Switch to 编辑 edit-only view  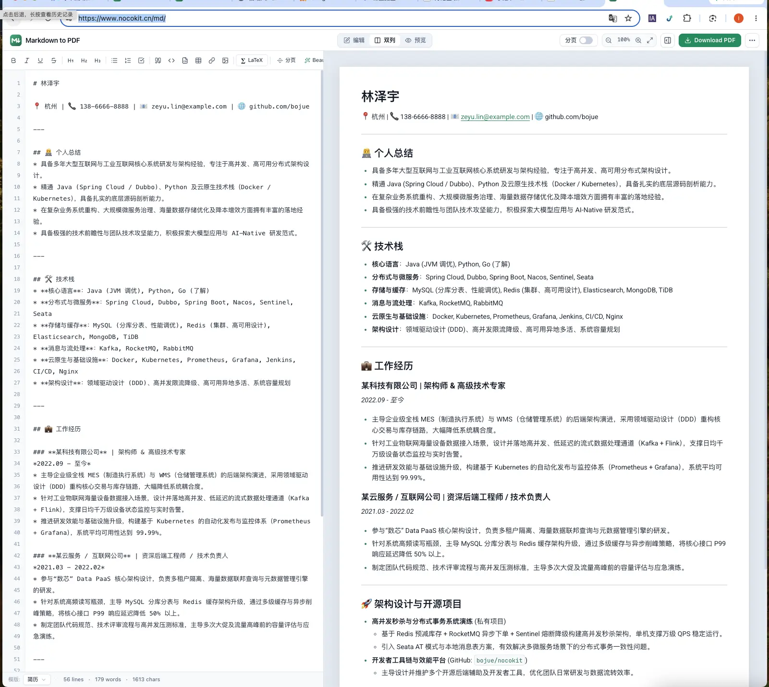tap(354, 40)
